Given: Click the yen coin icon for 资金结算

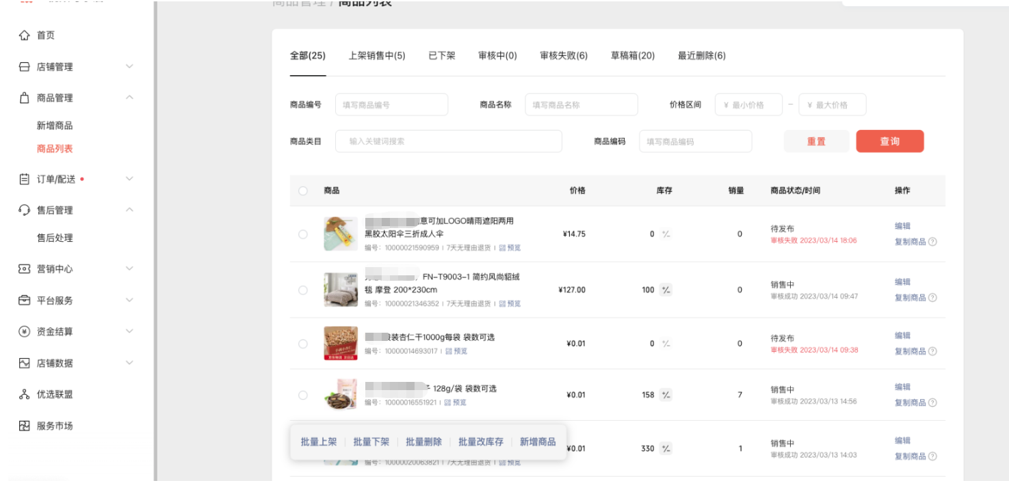Looking at the screenshot, I should point(25,332).
